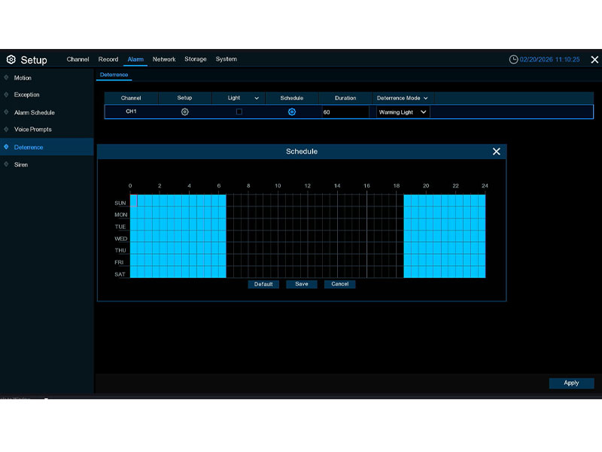This screenshot has width=602, height=452.
Task: Save the deterrence schedule
Action: coord(301,284)
